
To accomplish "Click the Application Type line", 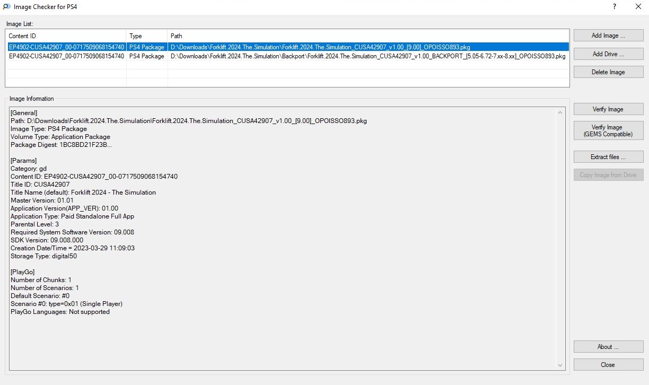I will 73,216.
